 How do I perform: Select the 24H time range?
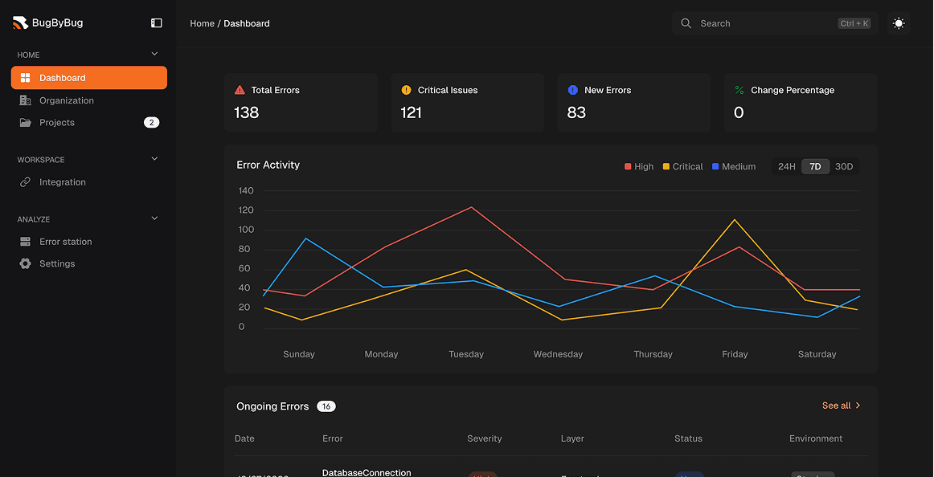tap(787, 166)
